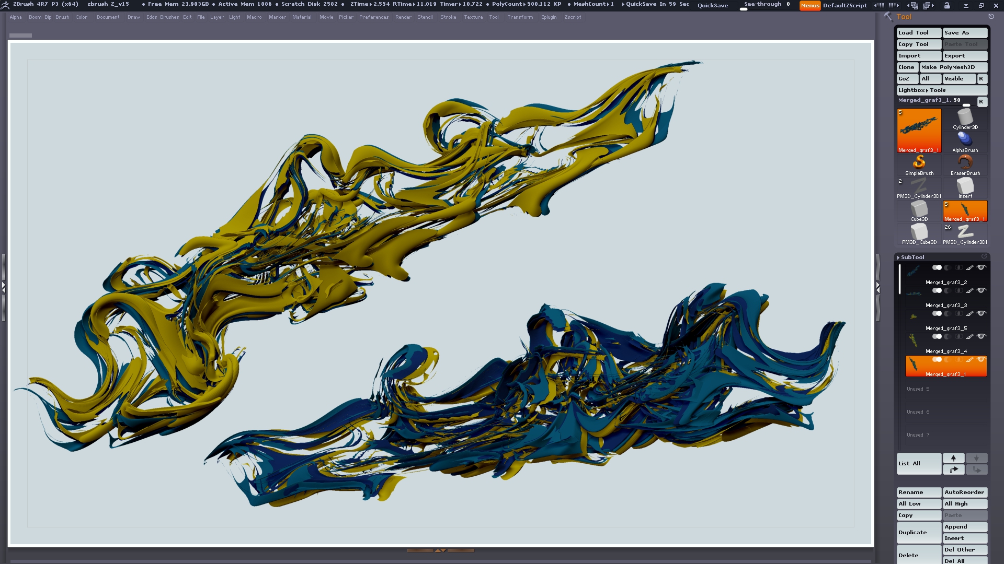
Task: Toggle eye visibility for Merged_graf3_4
Action: coord(982,337)
